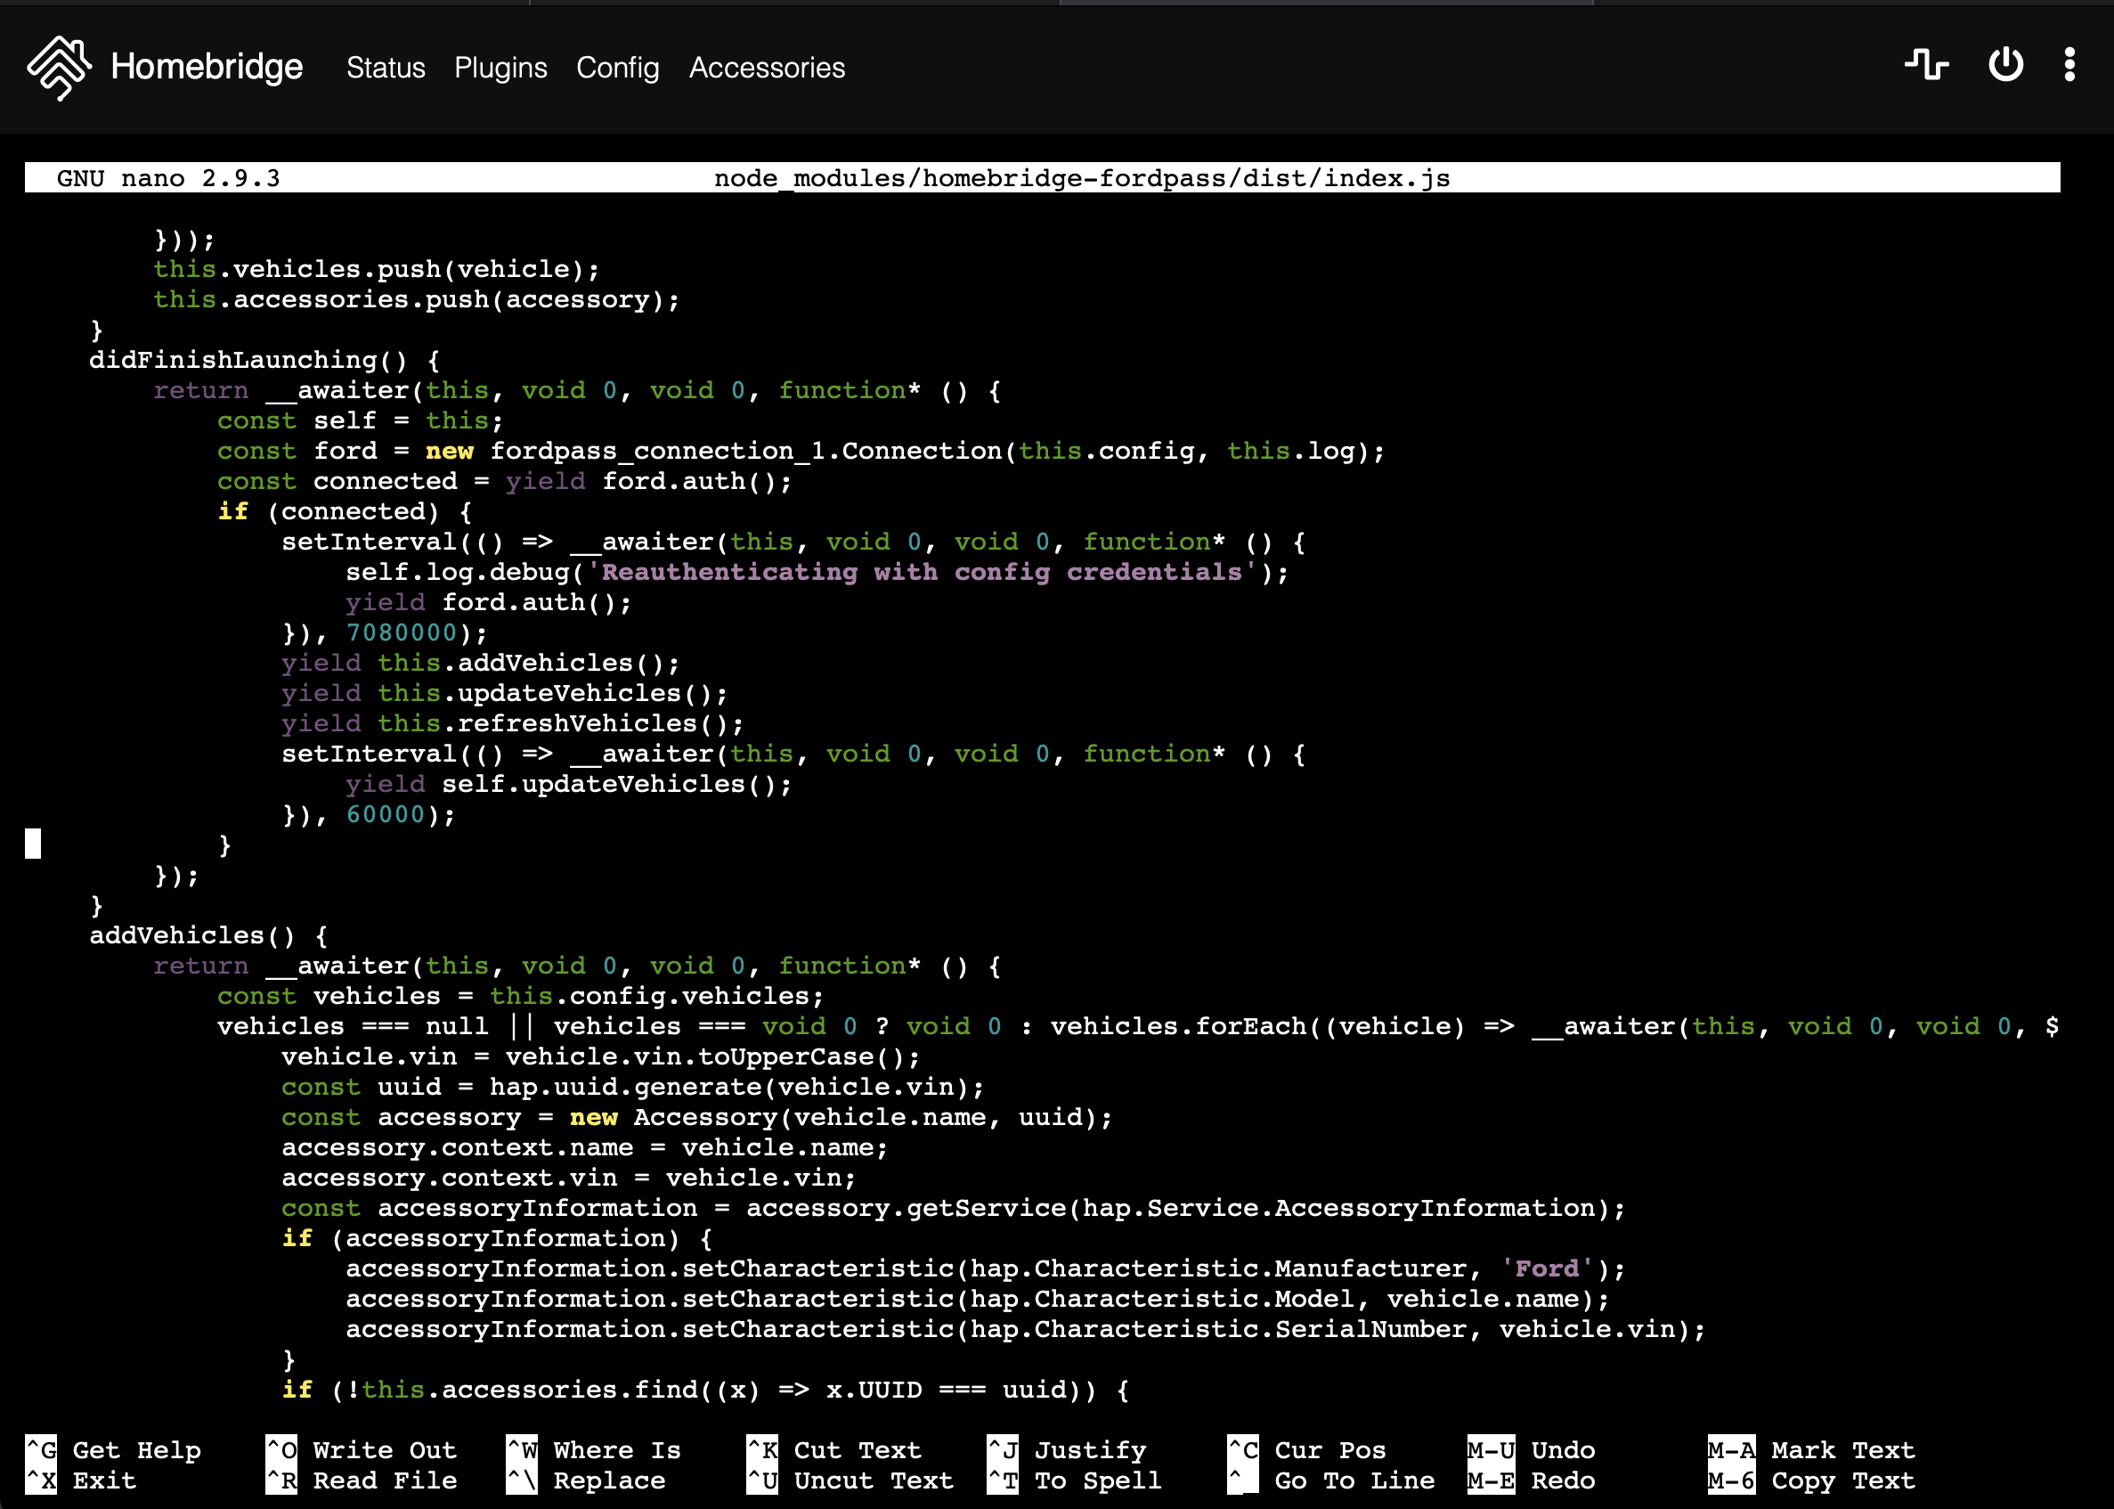Click the '^\ Replace' shortcut
The height and width of the screenshot is (1509, 2114).
coord(586,1481)
